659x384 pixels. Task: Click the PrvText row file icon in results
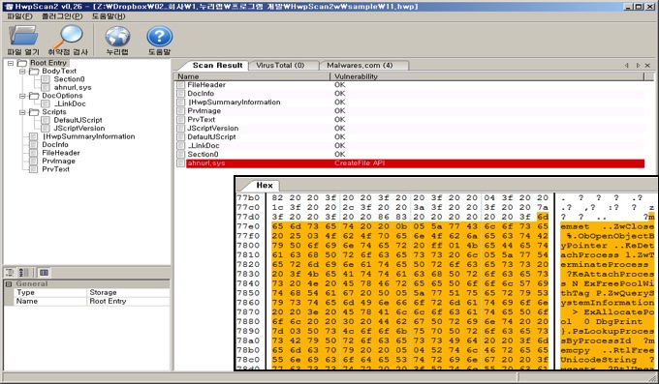180,120
